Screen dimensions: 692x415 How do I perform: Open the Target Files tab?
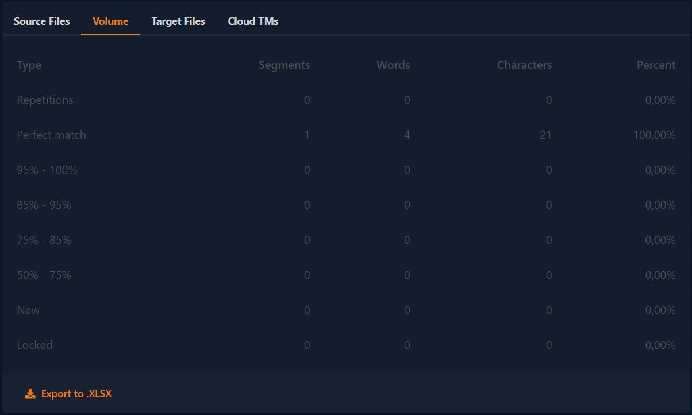[x=178, y=21]
